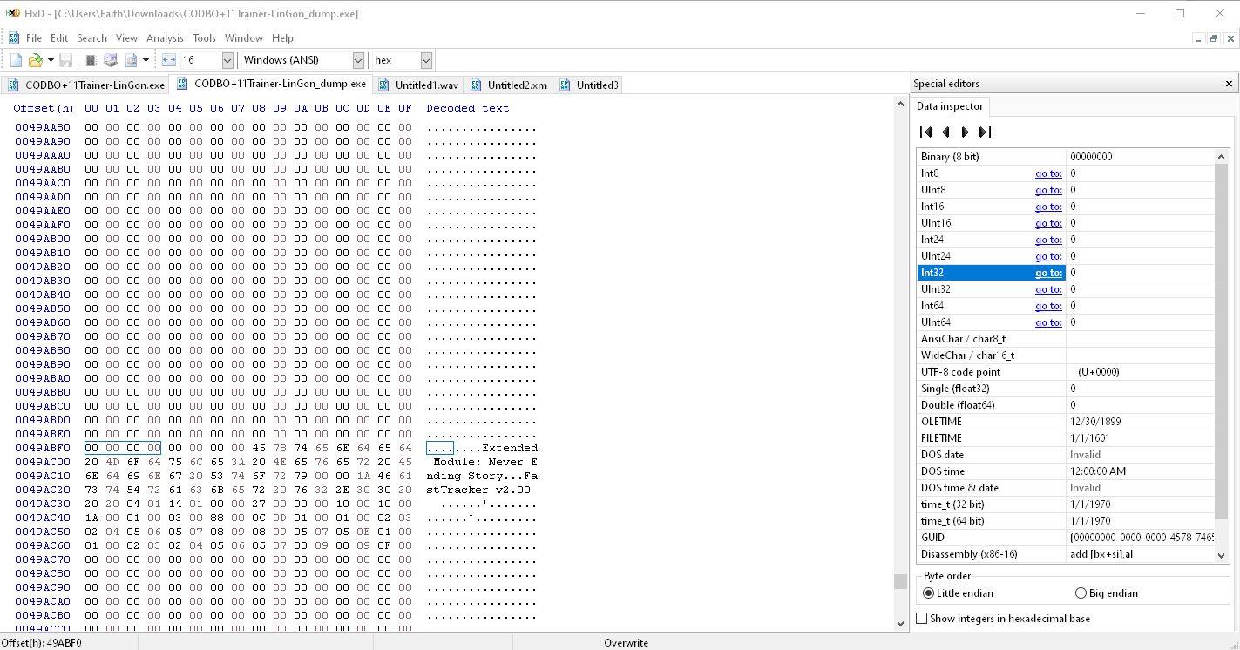Open the recent files dropdown arrow next to Open
The image size is (1240, 650).
[x=51, y=60]
